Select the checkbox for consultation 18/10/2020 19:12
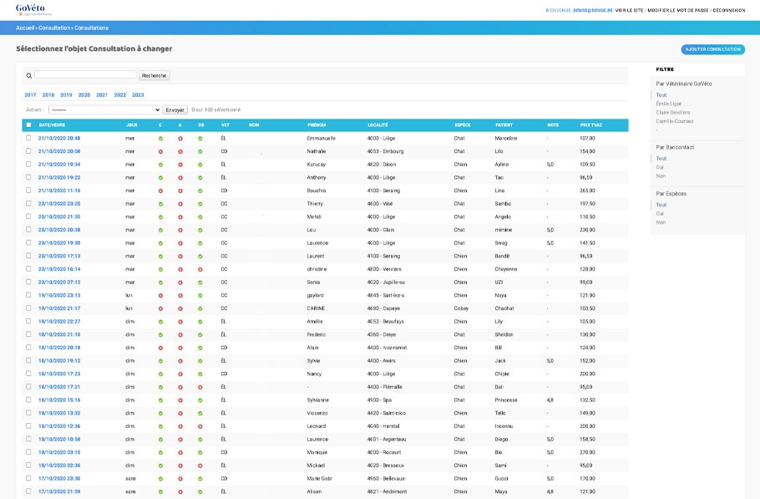Screen dimensions: 760x499 tap(28, 361)
